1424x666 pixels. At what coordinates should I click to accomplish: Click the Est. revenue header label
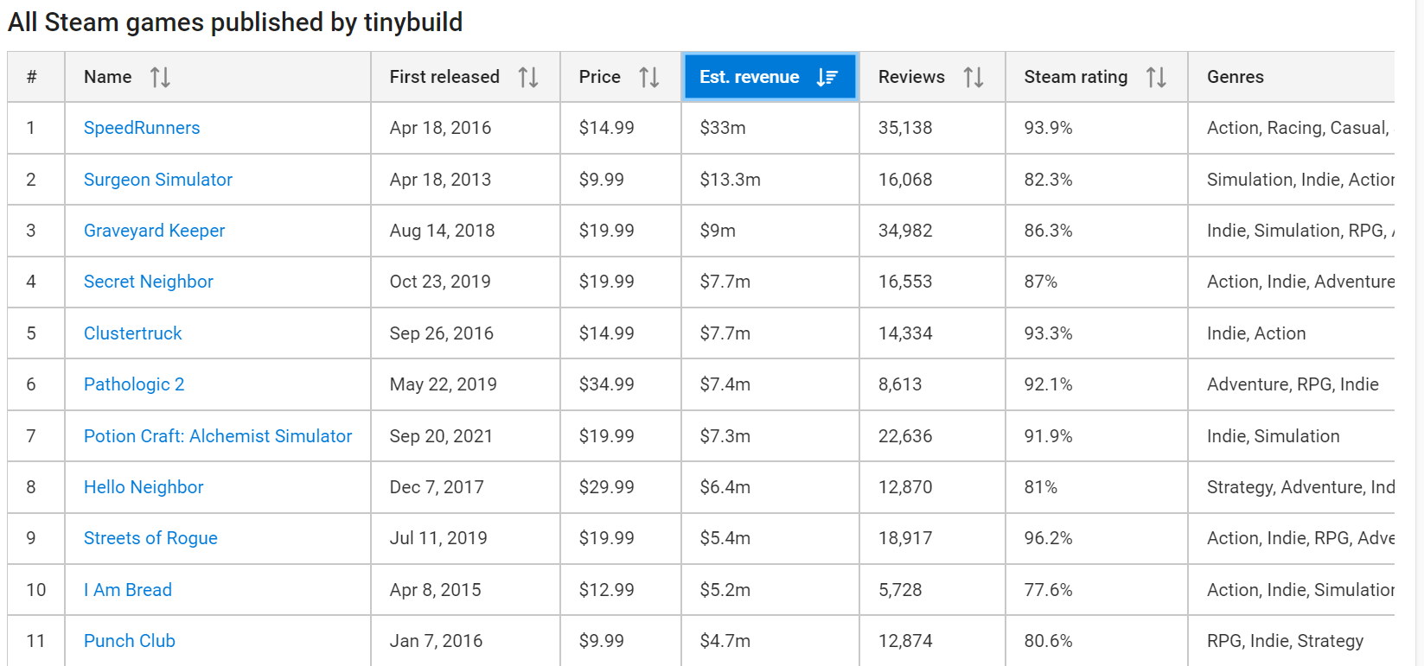click(750, 77)
